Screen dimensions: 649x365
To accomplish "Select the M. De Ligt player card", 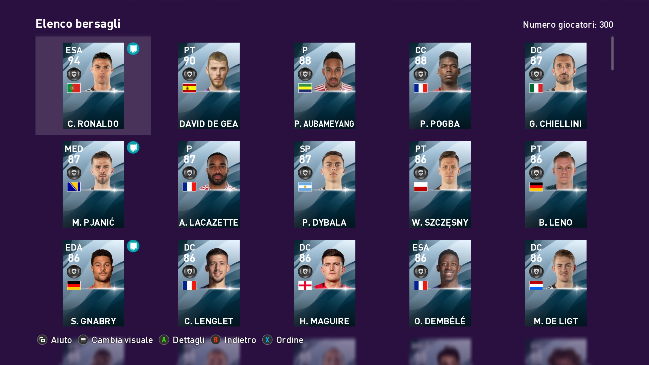I will click(x=556, y=283).
